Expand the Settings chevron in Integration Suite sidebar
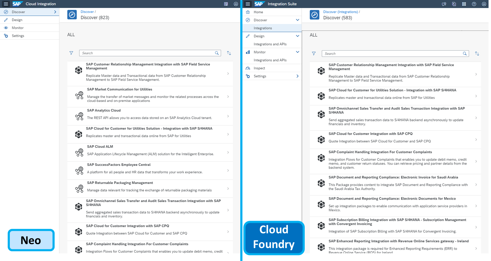 (297, 76)
